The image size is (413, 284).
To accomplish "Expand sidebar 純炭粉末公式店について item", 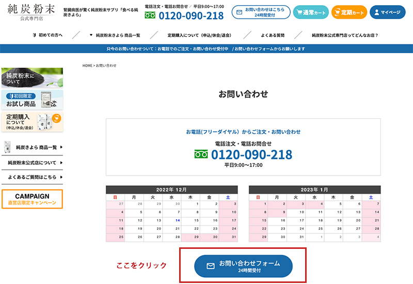I will (x=61, y=163).
